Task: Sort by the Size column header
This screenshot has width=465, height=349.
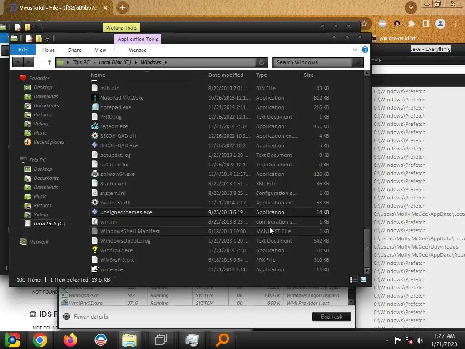Action: click(x=308, y=75)
